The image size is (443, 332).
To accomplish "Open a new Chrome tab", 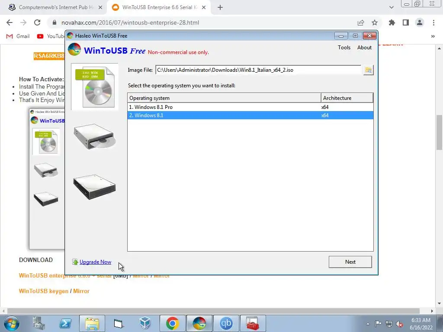I will [x=220, y=8].
